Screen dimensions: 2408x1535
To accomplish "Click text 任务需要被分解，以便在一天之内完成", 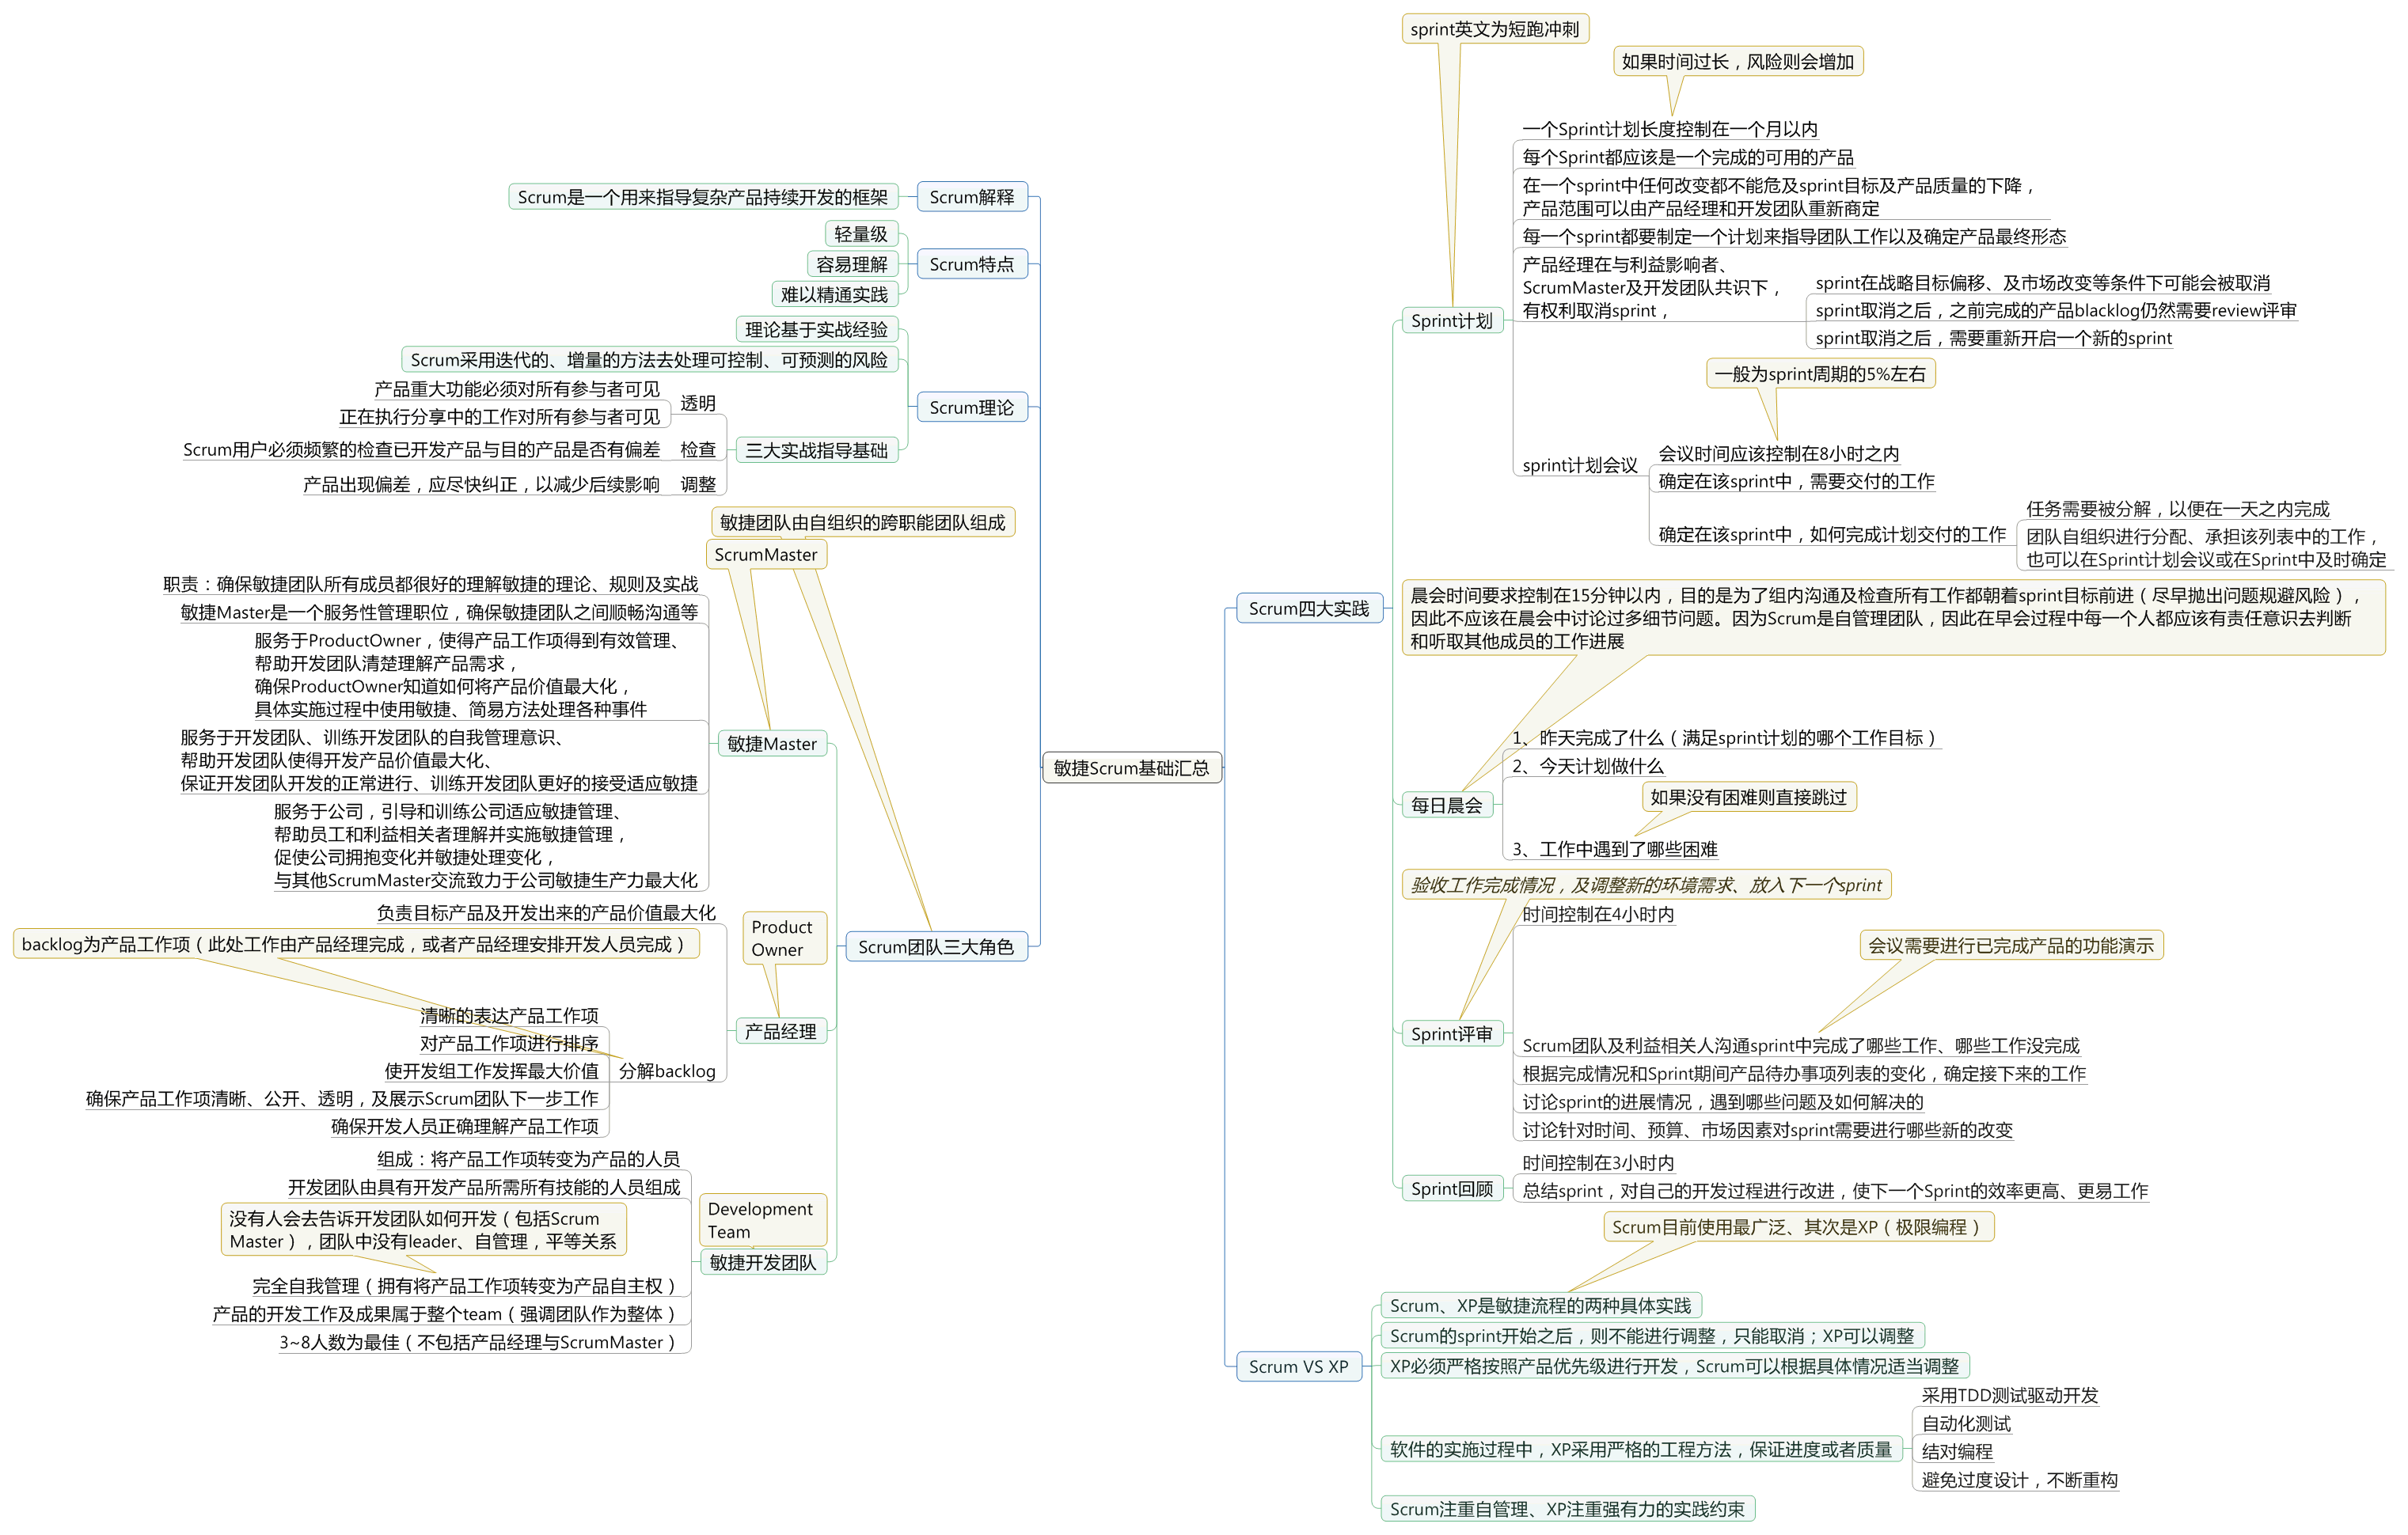I will coord(2178,509).
